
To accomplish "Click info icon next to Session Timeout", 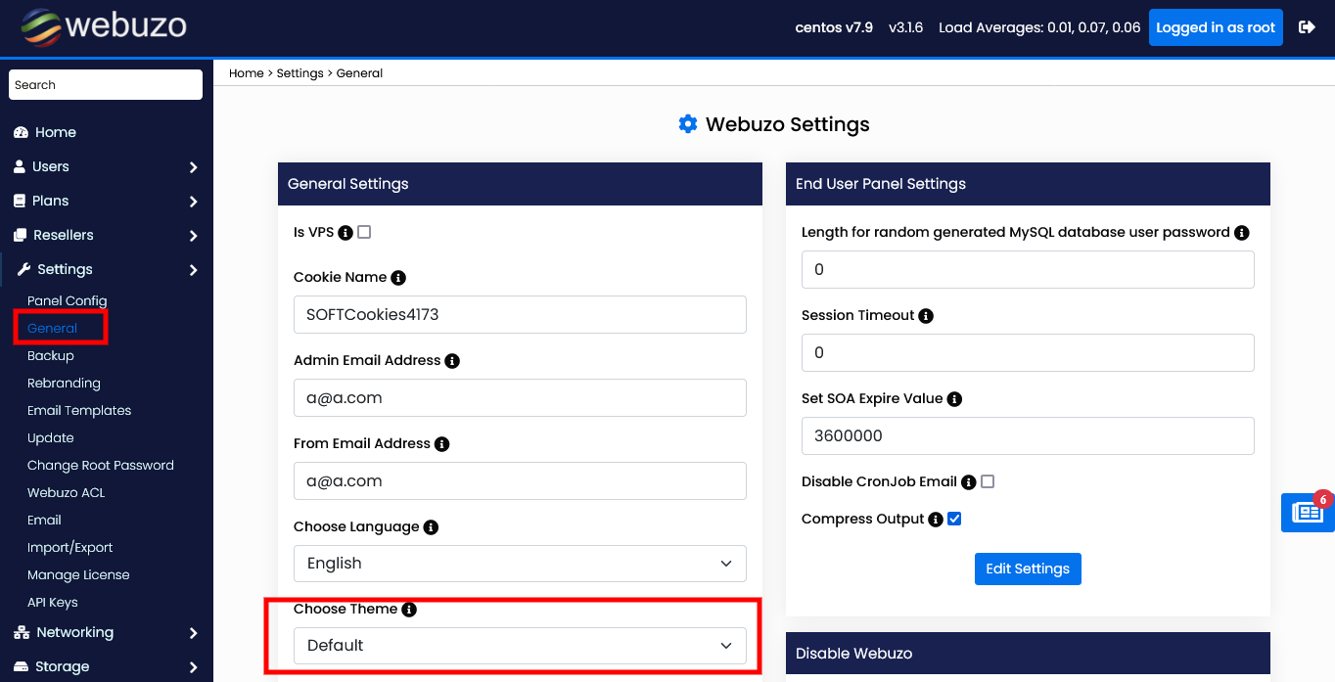I will [x=926, y=316].
